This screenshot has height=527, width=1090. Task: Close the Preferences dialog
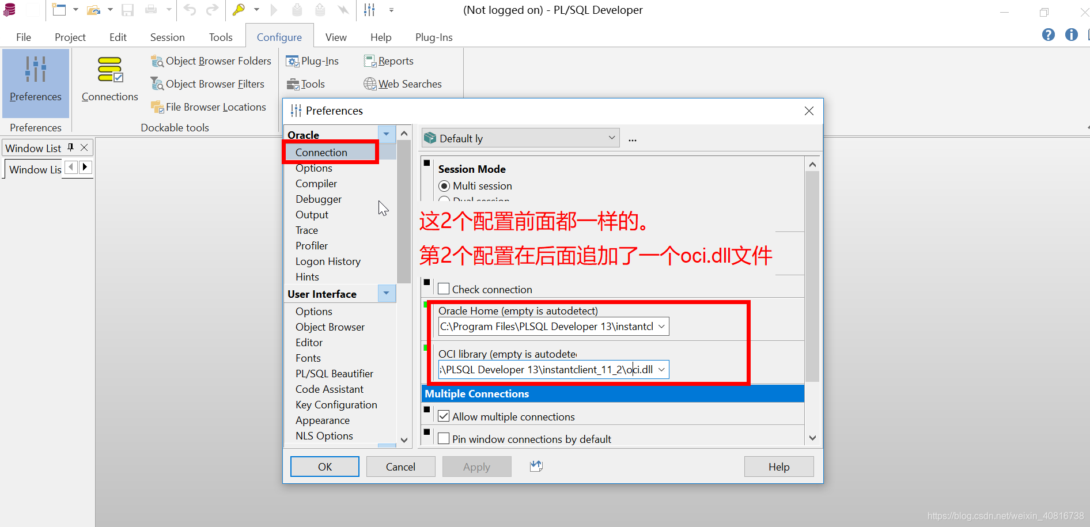(809, 111)
